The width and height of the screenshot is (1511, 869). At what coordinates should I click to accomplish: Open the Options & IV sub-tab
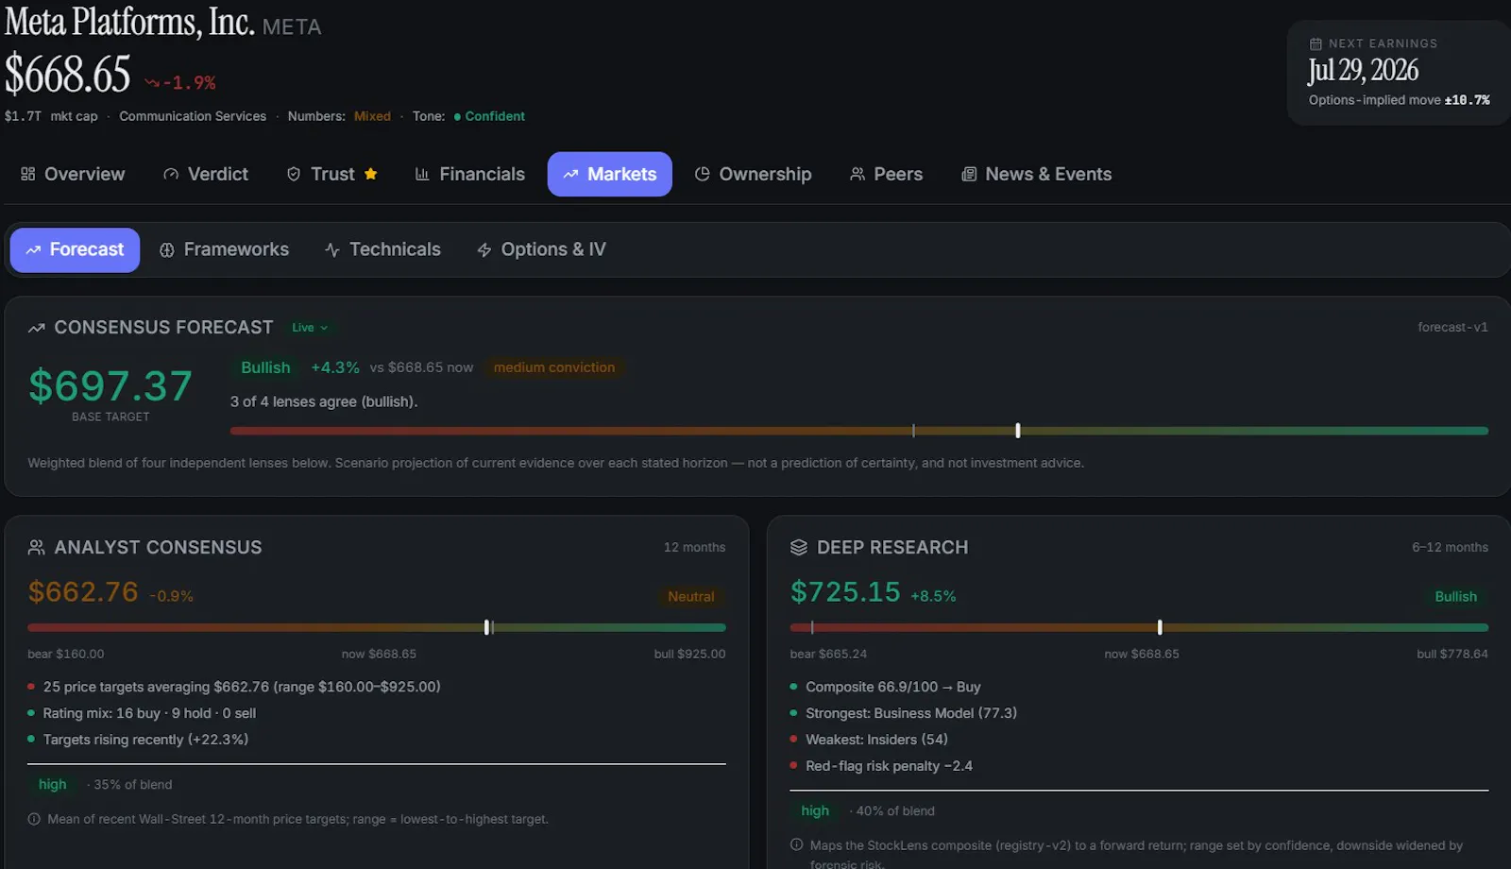pos(541,249)
